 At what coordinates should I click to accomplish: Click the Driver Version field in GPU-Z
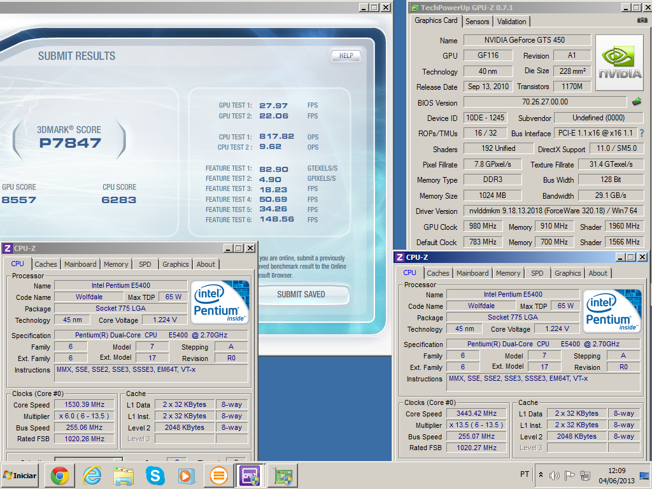553,211
